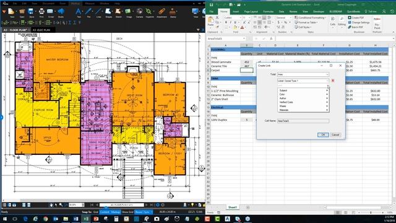Viewport: 396px width, 223px height.
Task: Open the Page Layout tab in Excel
Action: 251,11
